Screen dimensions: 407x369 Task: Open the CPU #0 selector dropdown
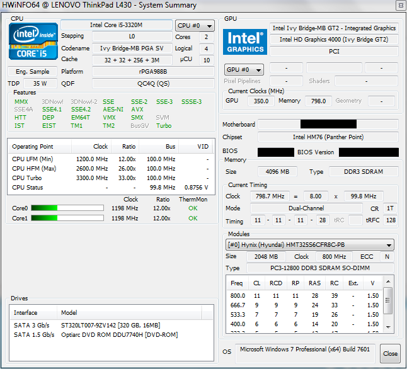[x=195, y=26]
